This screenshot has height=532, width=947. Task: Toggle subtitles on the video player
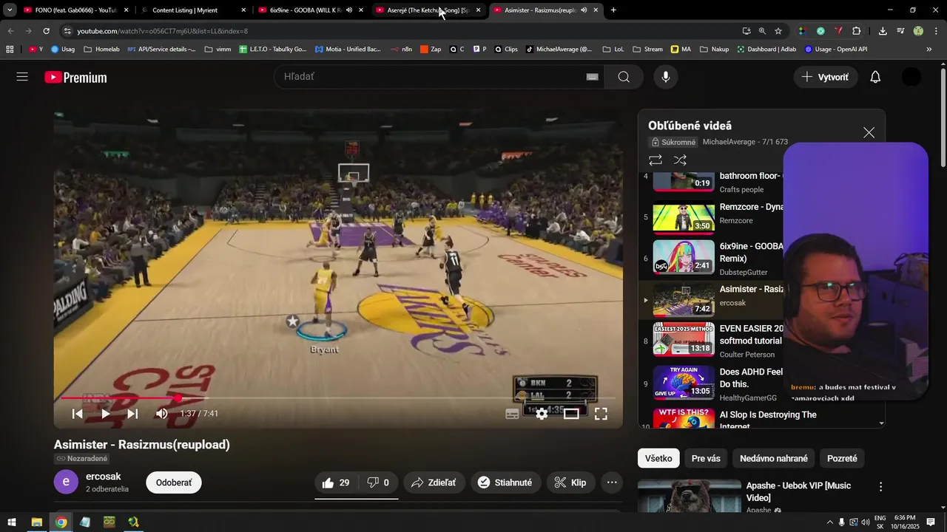click(x=512, y=414)
